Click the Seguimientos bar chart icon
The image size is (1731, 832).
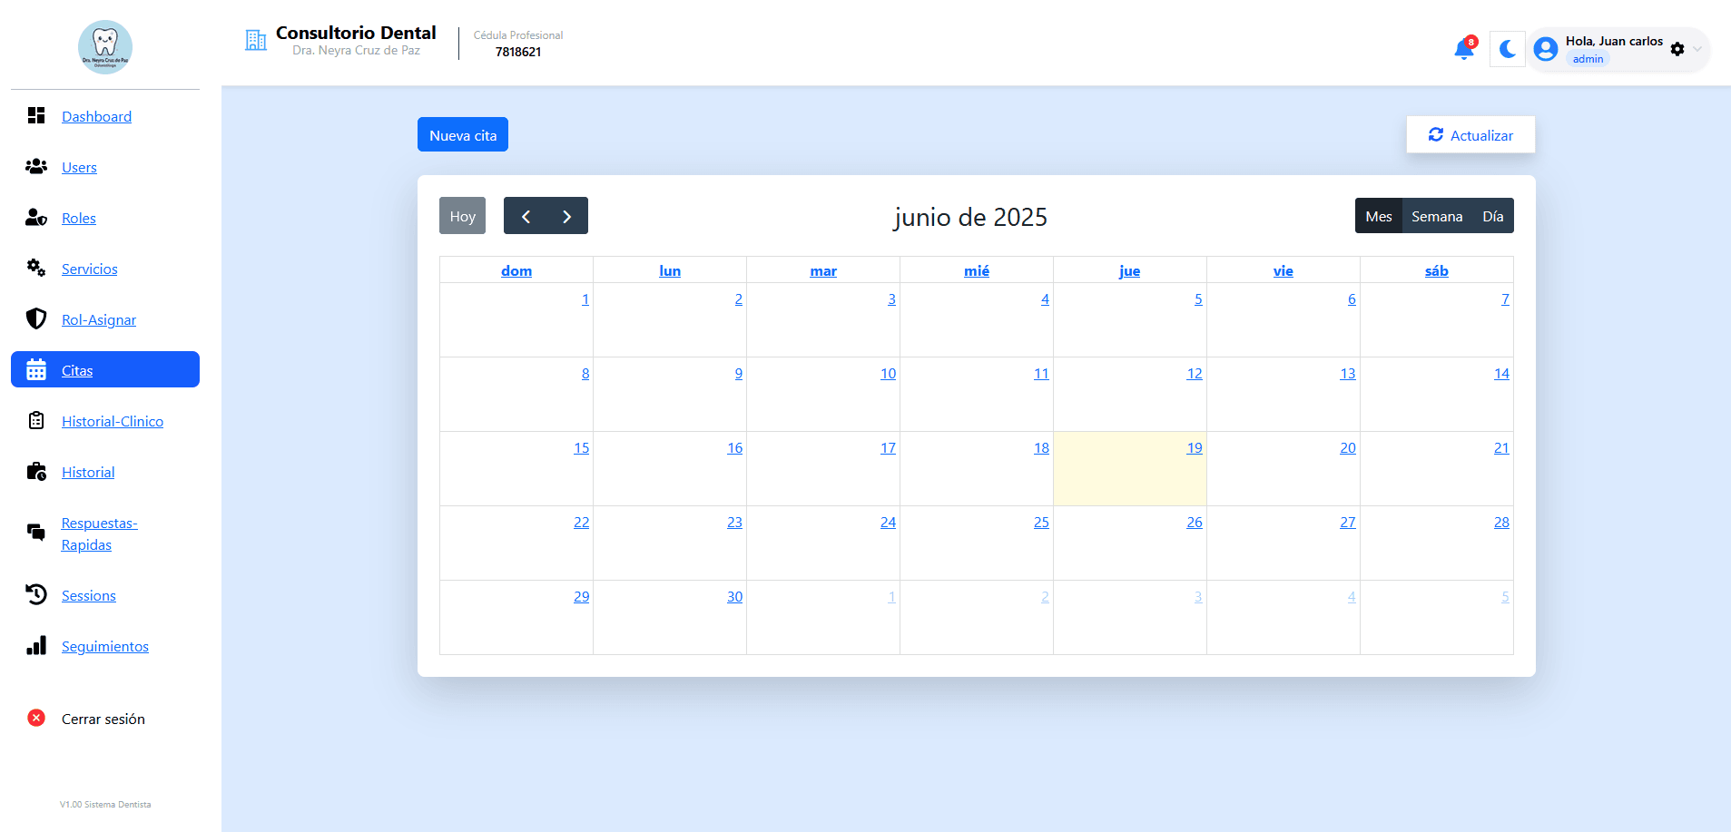pyautogui.click(x=36, y=645)
